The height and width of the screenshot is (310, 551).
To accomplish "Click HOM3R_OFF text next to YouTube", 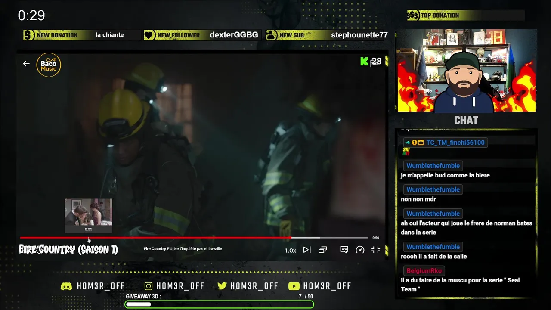I will click(x=327, y=286).
